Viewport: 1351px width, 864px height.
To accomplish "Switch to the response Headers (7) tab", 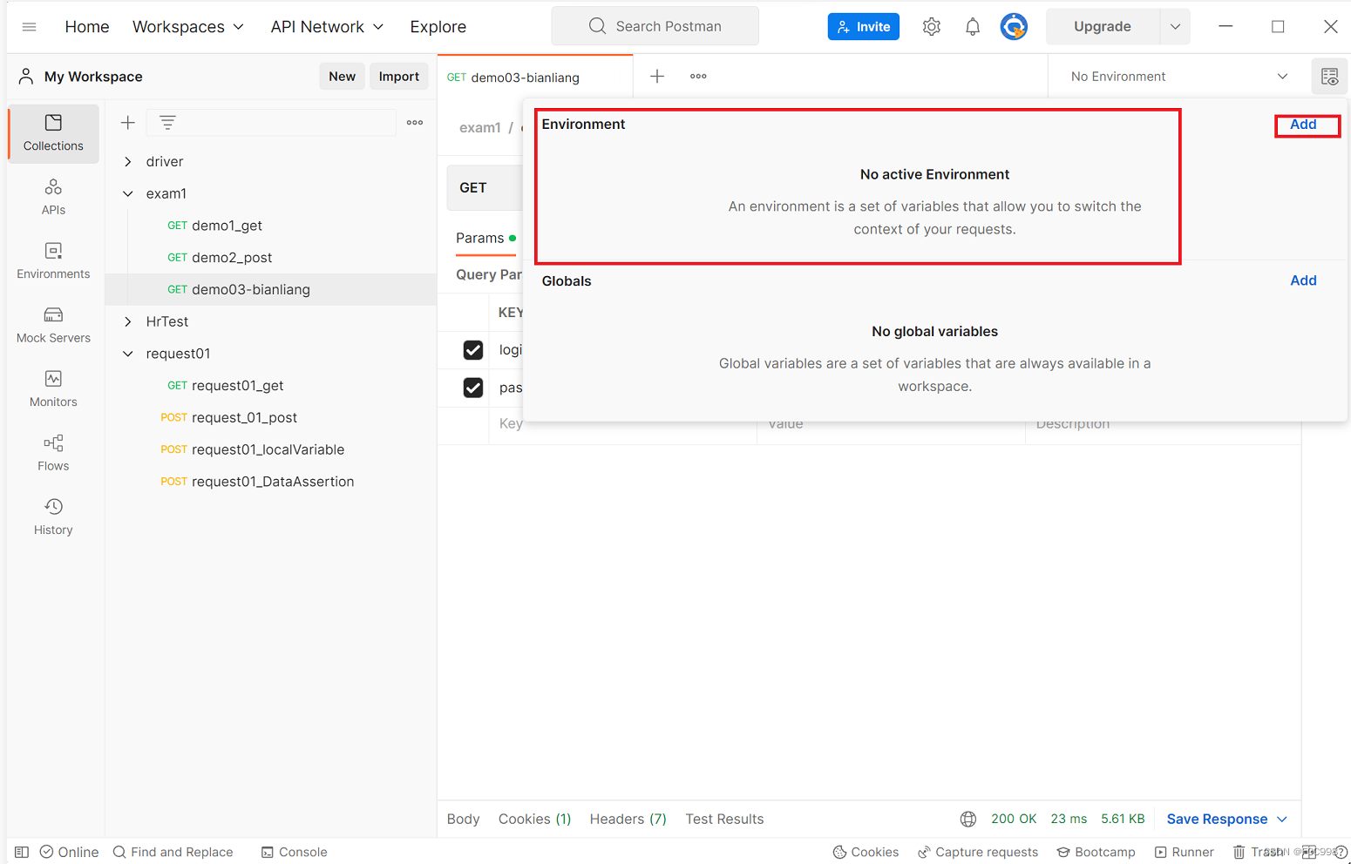I will [628, 819].
